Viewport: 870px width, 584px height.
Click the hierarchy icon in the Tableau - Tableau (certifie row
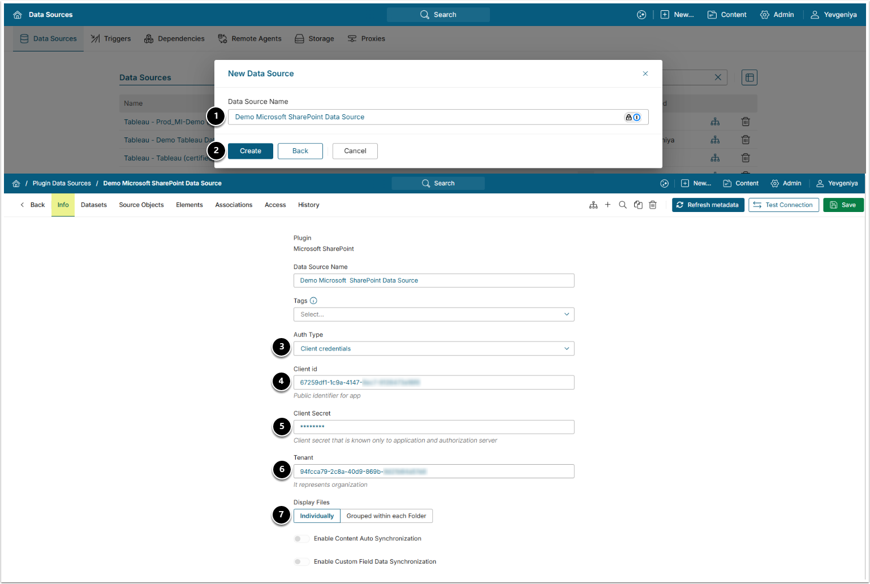click(716, 158)
